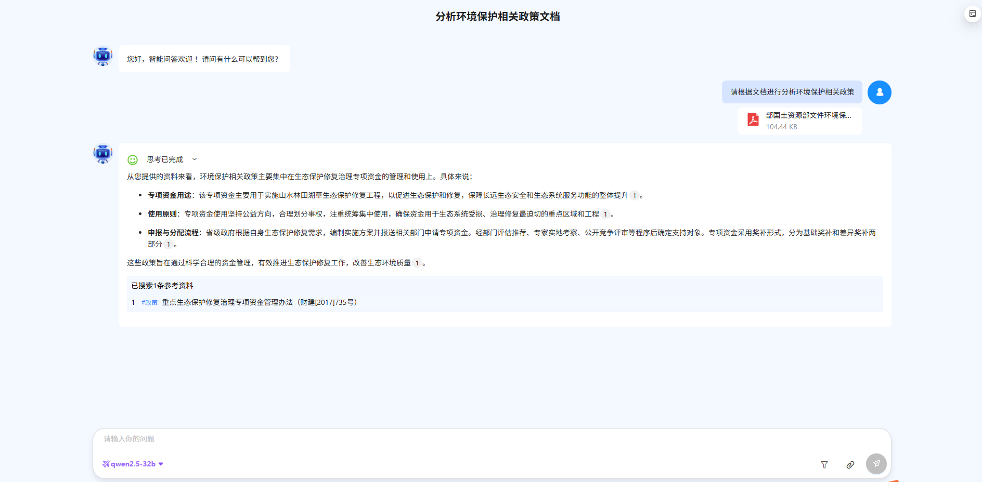This screenshot has height=482, width=982.
Task: Open the filter funnel icon
Action: point(824,465)
